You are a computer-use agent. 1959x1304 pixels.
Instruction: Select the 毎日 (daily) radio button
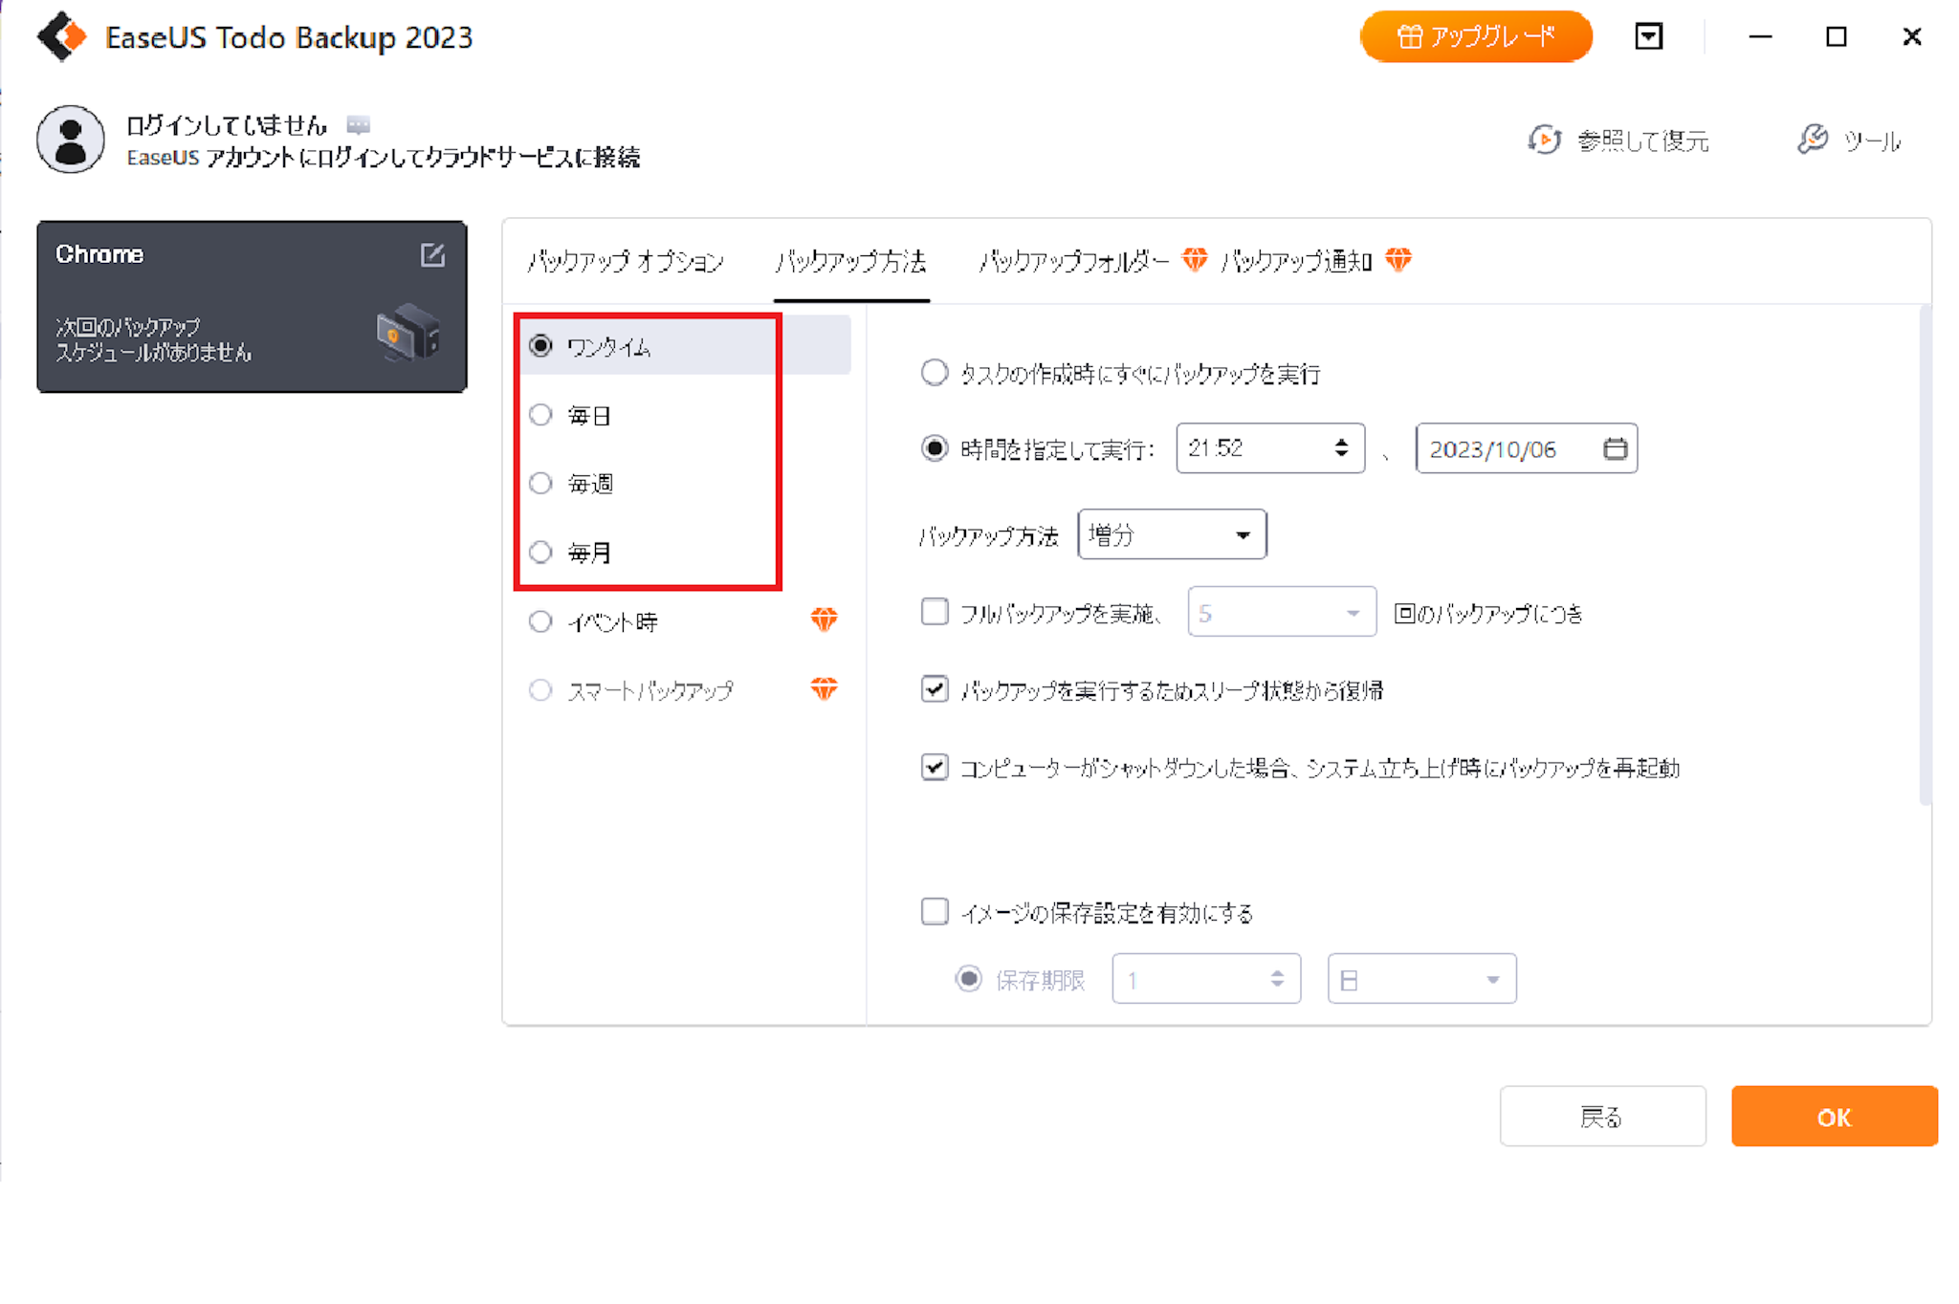coord(540,415)
